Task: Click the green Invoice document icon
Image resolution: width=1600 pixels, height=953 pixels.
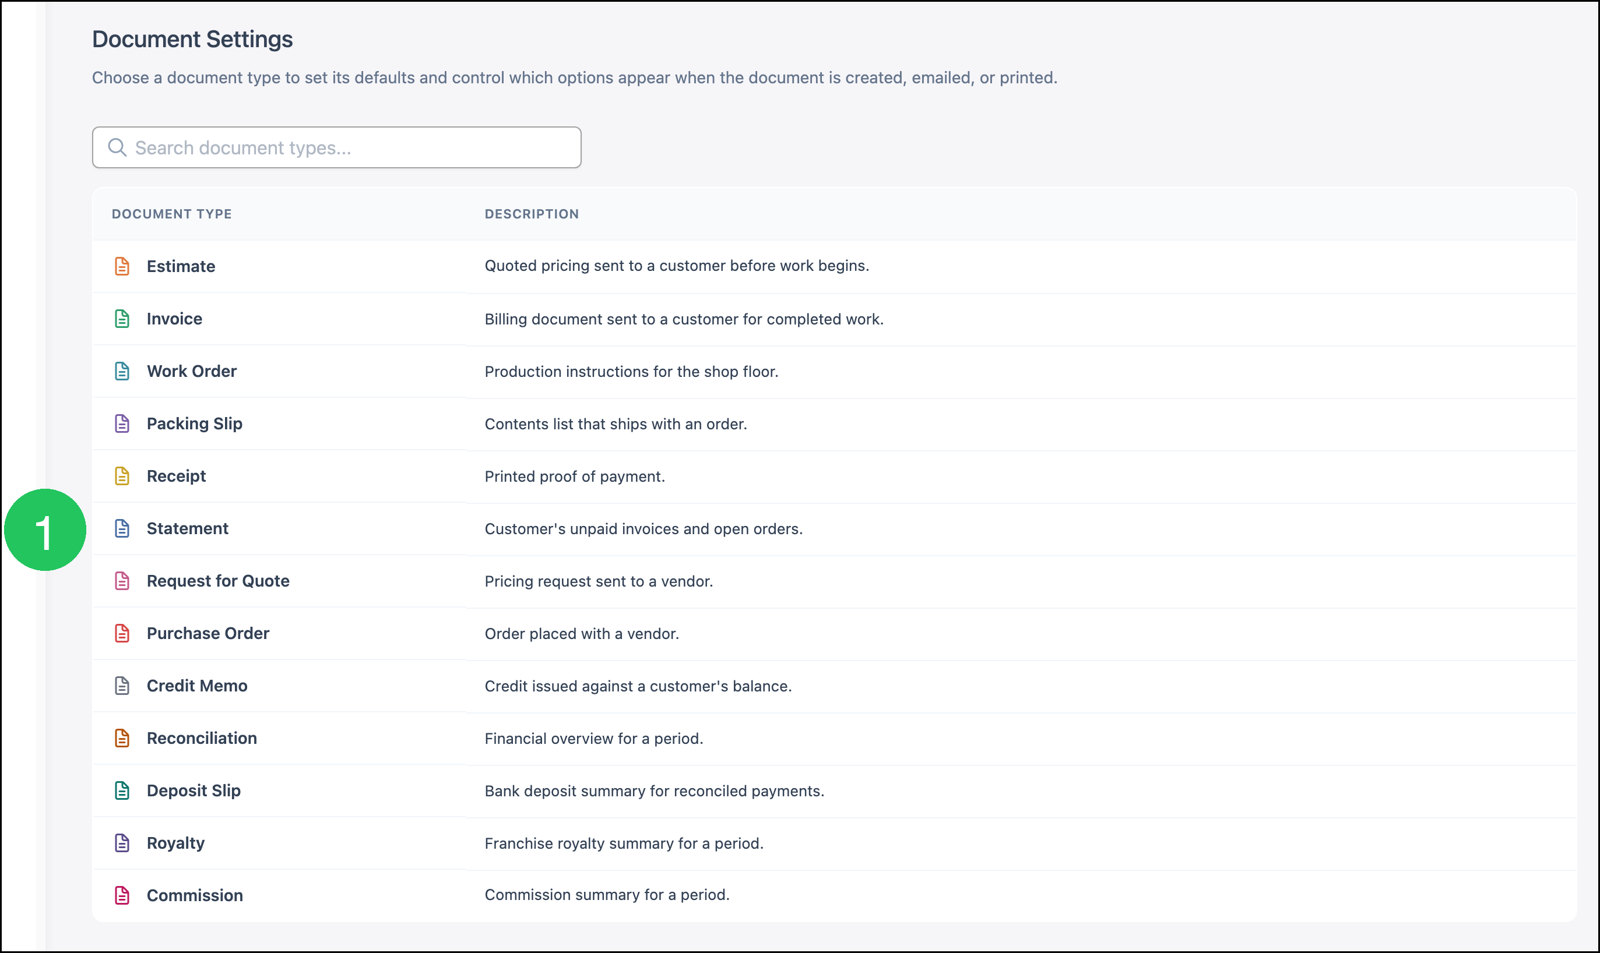Action: point(122,319)
